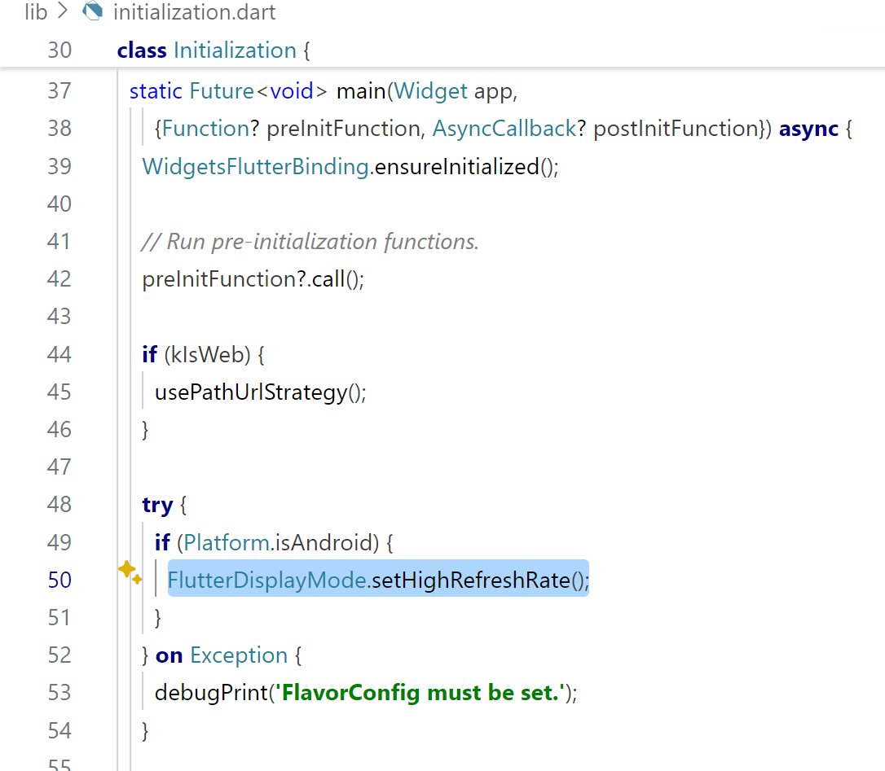Click kIsWeb condition on line 44
Viewport: 885px width, 771px height.
pos(207,354)
